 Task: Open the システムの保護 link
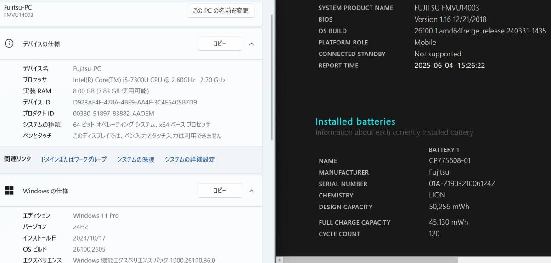click(135, 159)
